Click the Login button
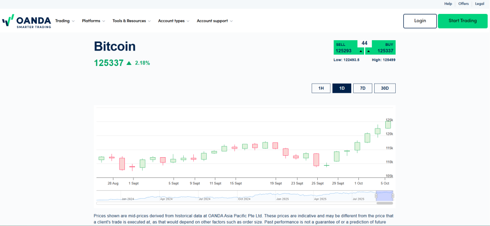 [420, 21]
